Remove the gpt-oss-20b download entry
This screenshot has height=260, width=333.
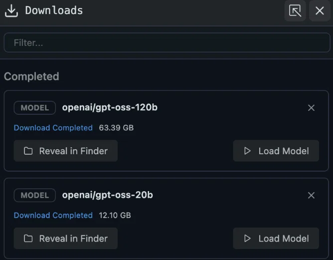(311, 195)
